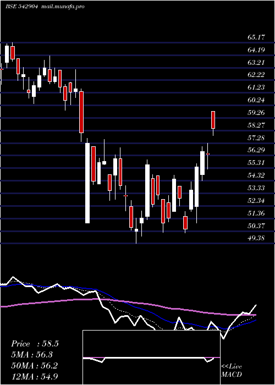Click the tall white candle spanning 57.28 to 51
Screen dimensions: 275x385
87,183
